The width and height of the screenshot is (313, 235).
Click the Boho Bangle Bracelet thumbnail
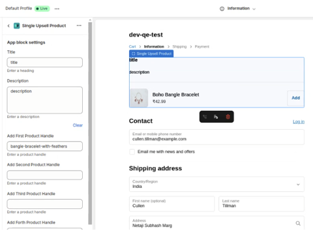139,98
